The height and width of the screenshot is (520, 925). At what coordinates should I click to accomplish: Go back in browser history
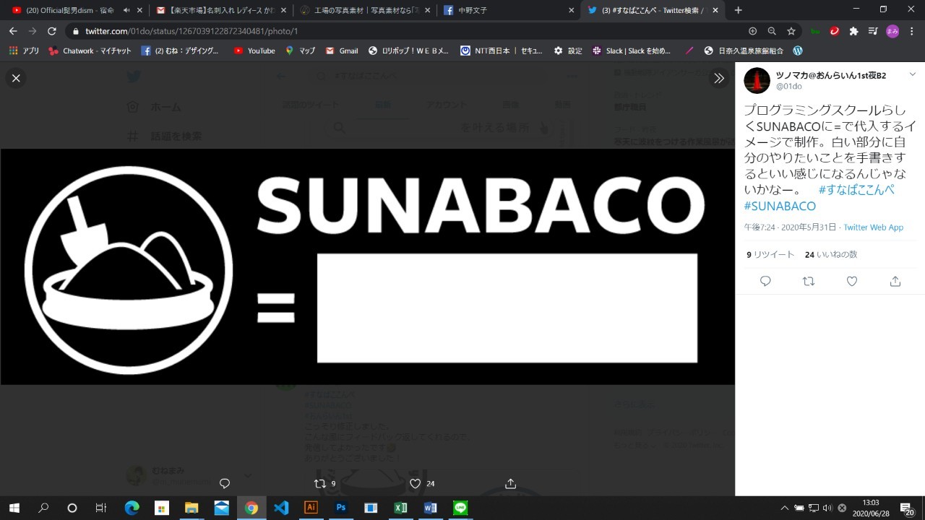(13, 31)
